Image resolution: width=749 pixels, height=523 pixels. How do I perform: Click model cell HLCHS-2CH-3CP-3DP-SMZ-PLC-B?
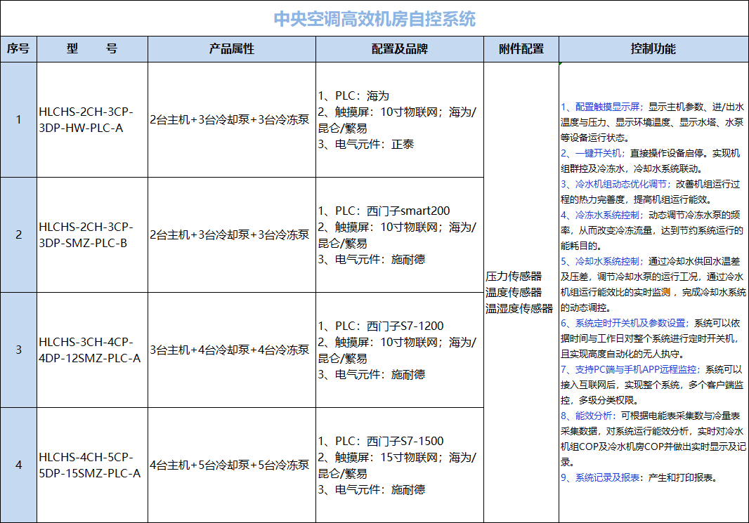[x=92, y=234]
